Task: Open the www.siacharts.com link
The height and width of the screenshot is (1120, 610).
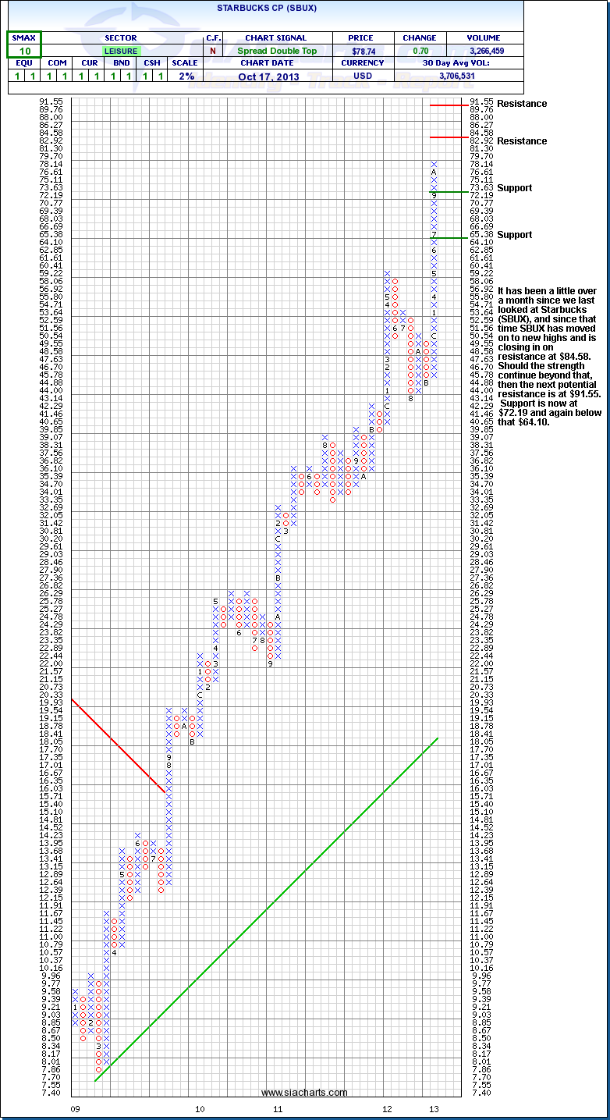Action: coord(304,1092)
